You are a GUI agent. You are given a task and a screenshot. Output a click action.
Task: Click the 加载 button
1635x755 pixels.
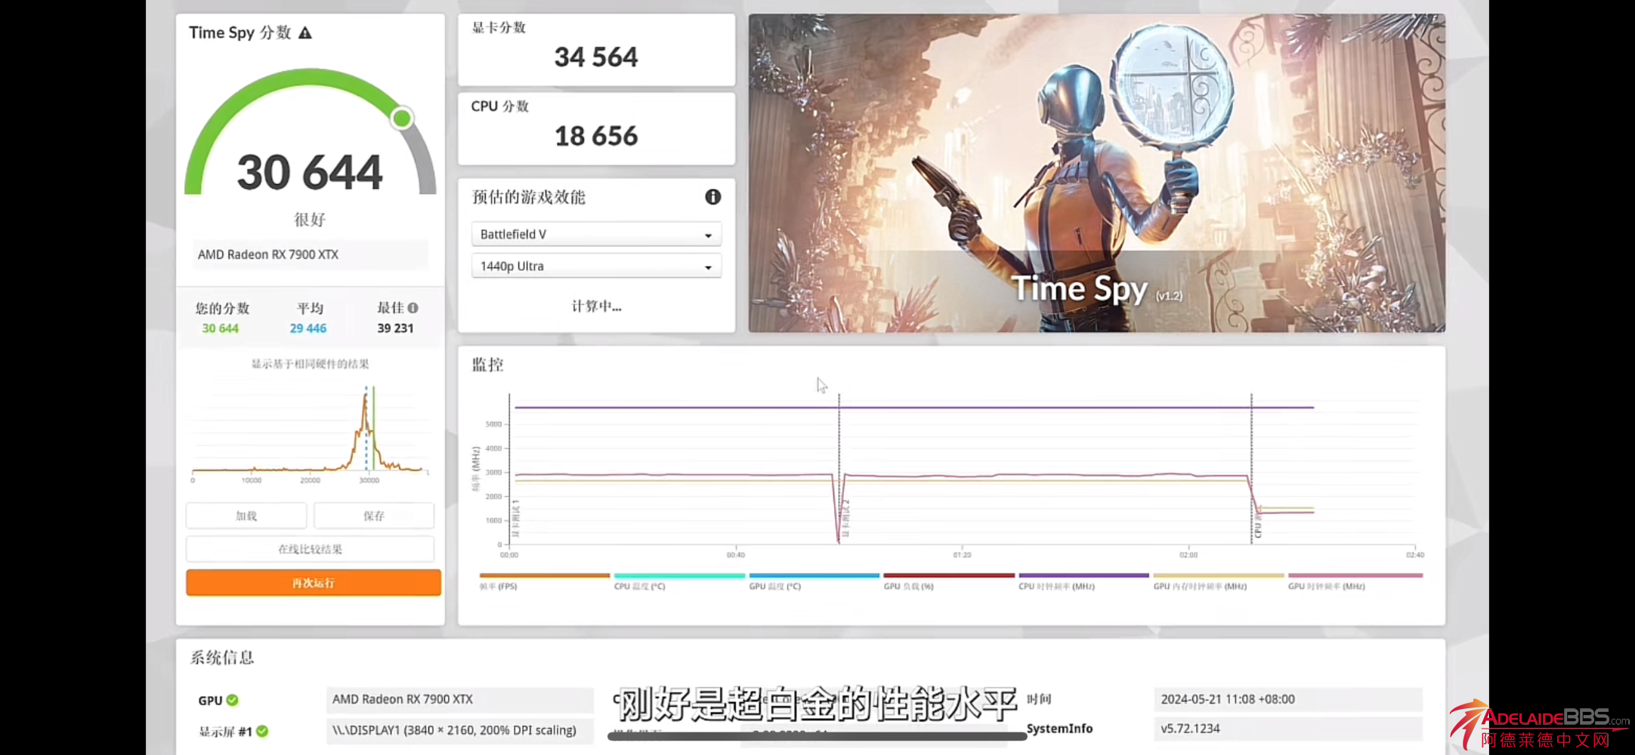click(246, 516)
